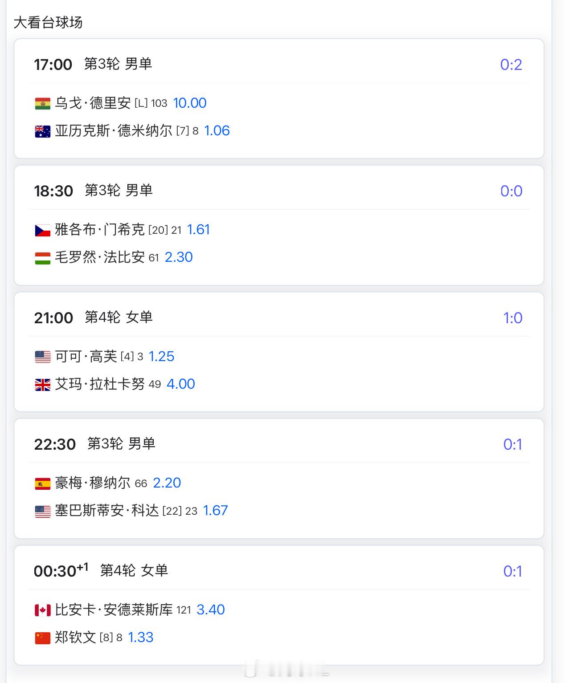Click the Czech flag beside 雅各布·门希克
The image size is (572, 683).
(43, 230)
